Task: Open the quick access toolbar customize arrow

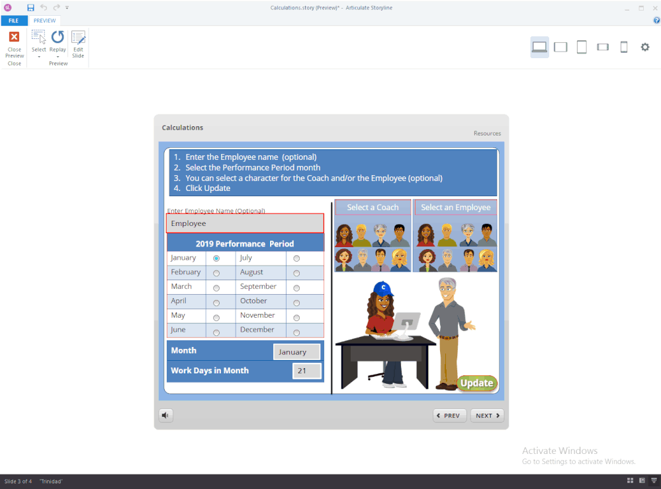Action: point(67,7)
